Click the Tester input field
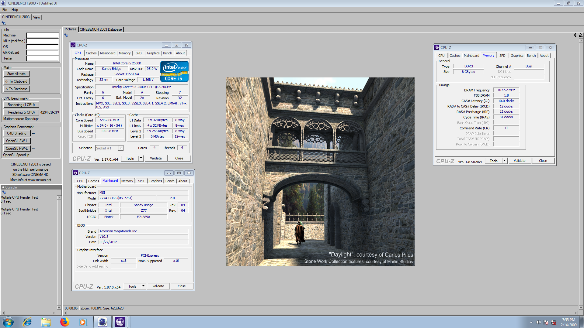Screen dimensions: 584x328 tap(42, 58)
